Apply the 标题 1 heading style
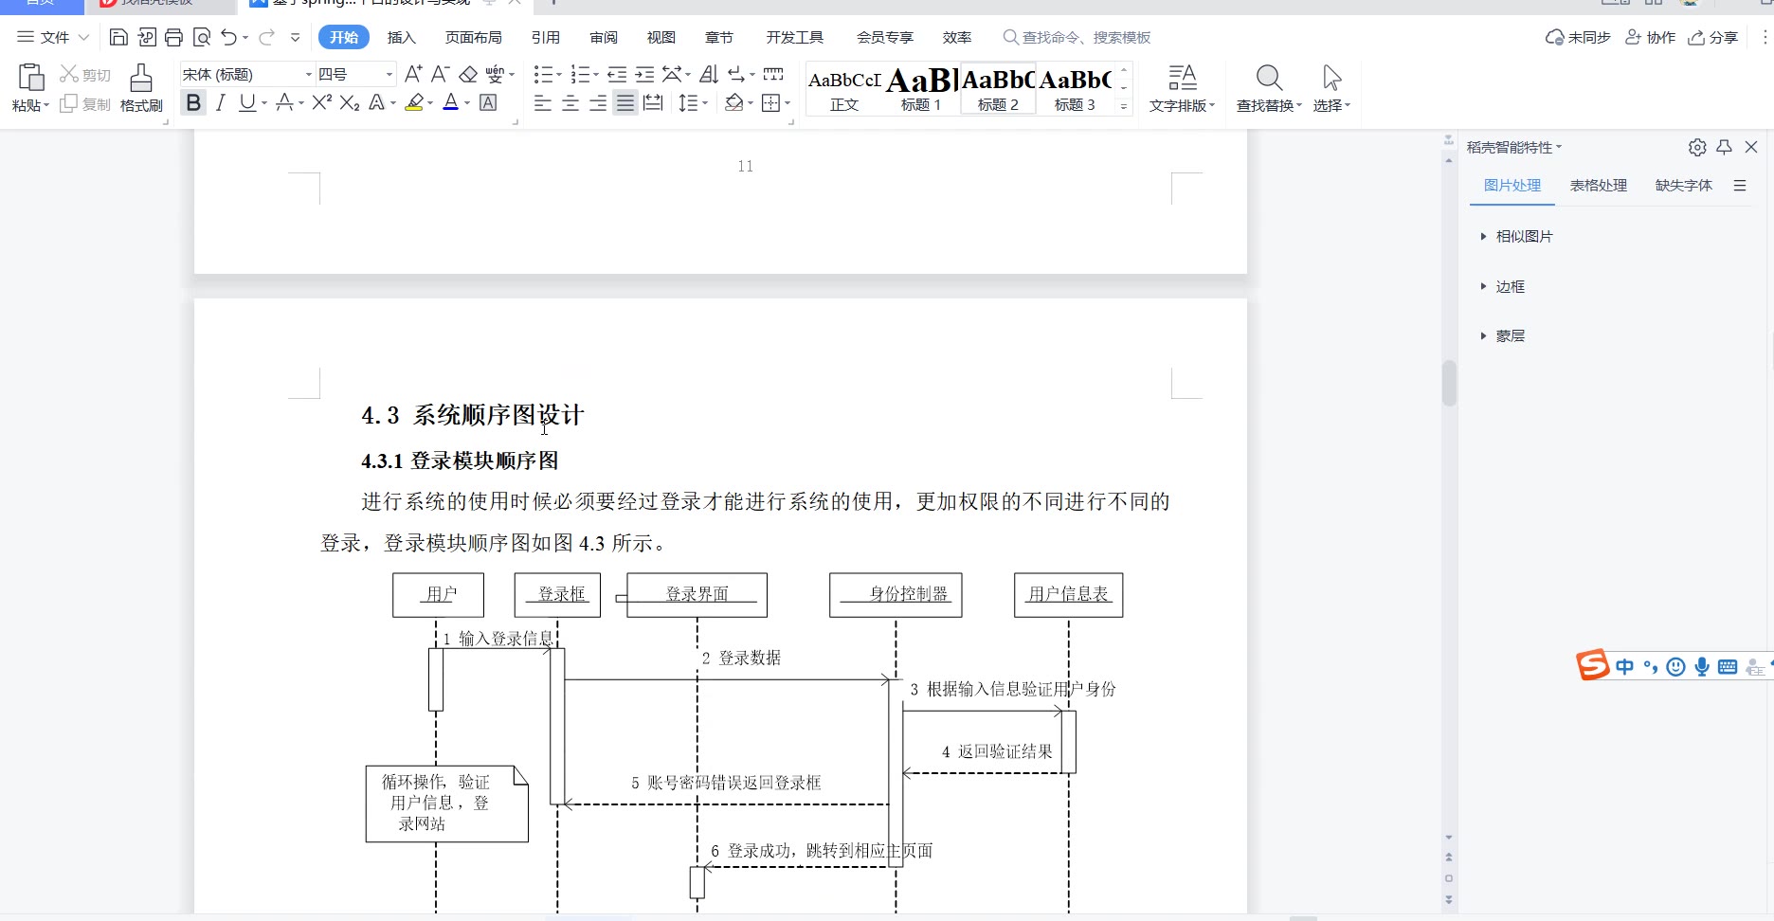Screen dimensions: 1774x921 920,89
